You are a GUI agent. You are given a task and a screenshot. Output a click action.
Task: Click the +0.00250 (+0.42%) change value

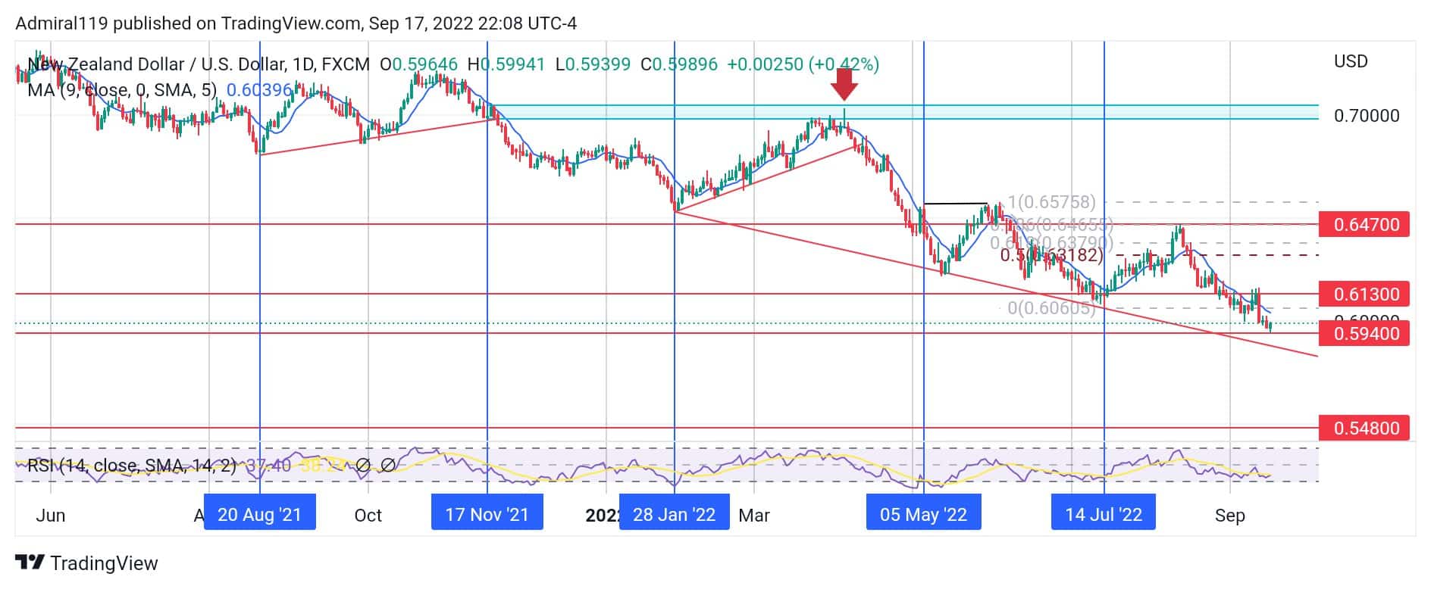[x=803, y=64]
